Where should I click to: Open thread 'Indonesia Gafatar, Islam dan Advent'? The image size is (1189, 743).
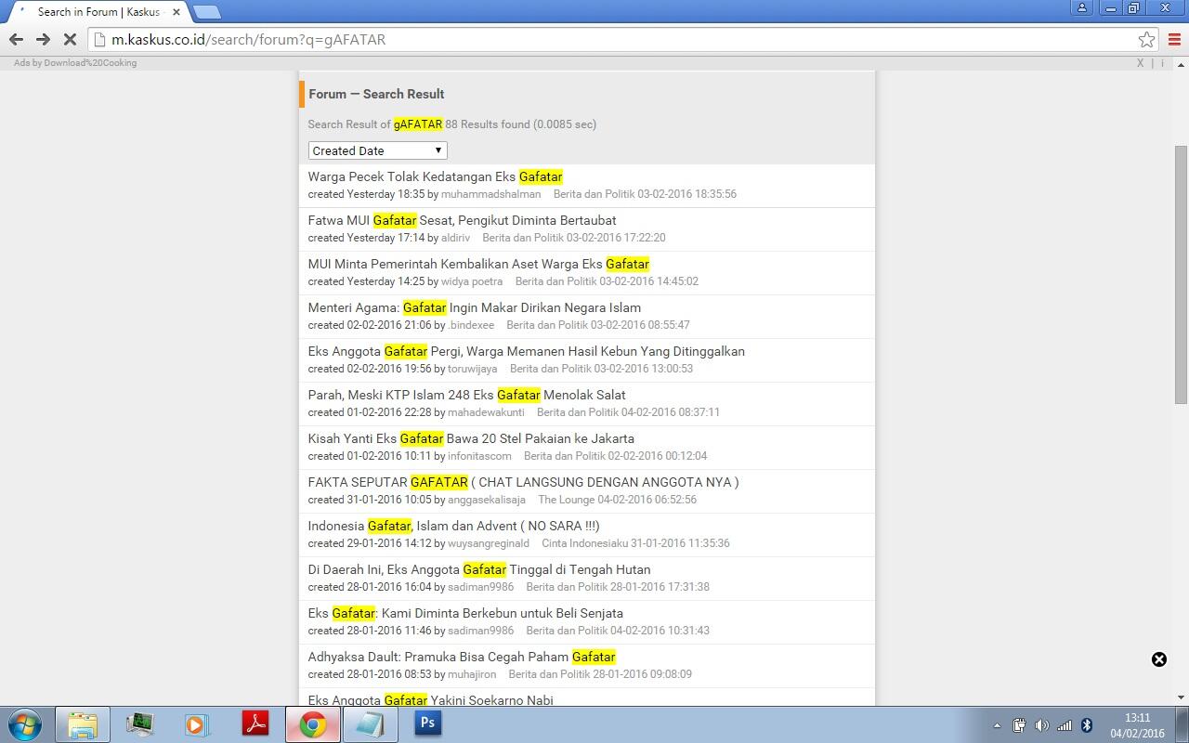(x=454, y=526)
